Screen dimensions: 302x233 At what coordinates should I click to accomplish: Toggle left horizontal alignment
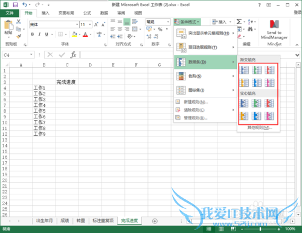pyautogui.click(x=113, y=30)
